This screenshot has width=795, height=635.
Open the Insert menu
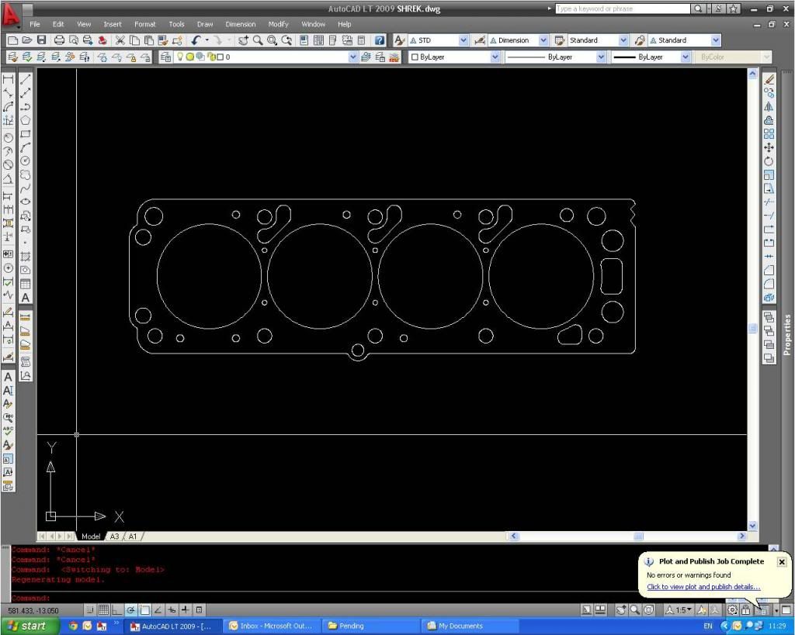click(x=112, y=24)
